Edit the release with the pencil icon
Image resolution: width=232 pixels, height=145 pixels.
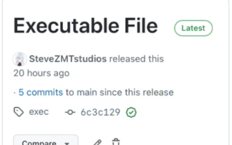[x=97, y=143]
